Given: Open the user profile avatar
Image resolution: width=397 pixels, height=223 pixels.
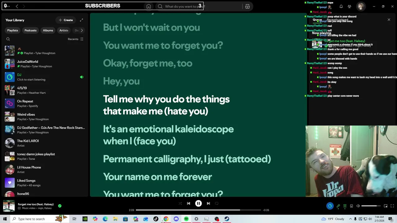Looking at the screenshot, I should (x=361, y=6).
